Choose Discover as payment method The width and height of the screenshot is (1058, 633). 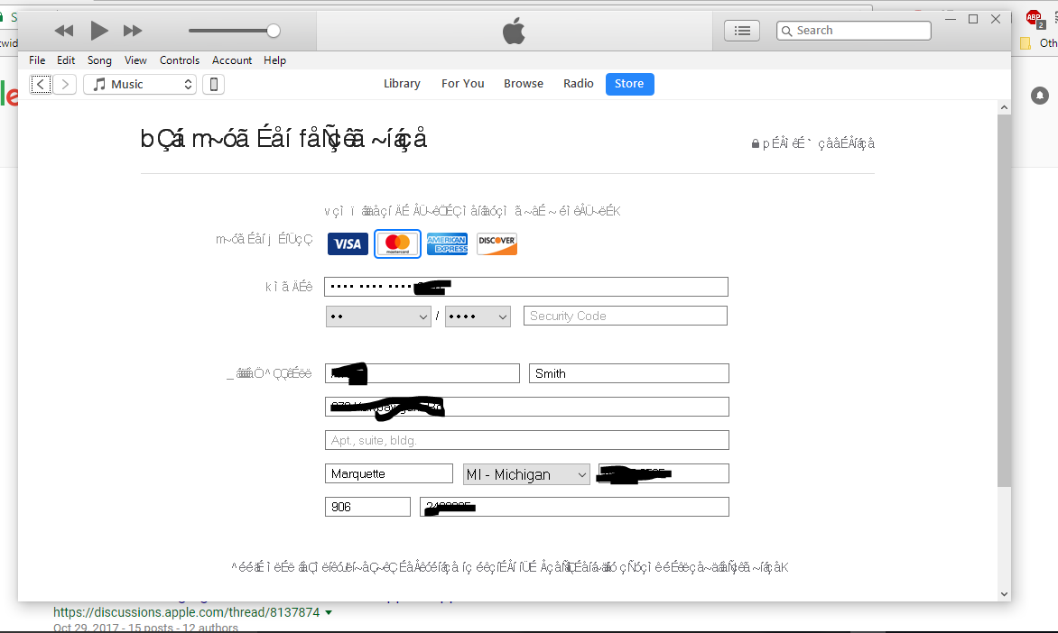[x=497, y=244]
